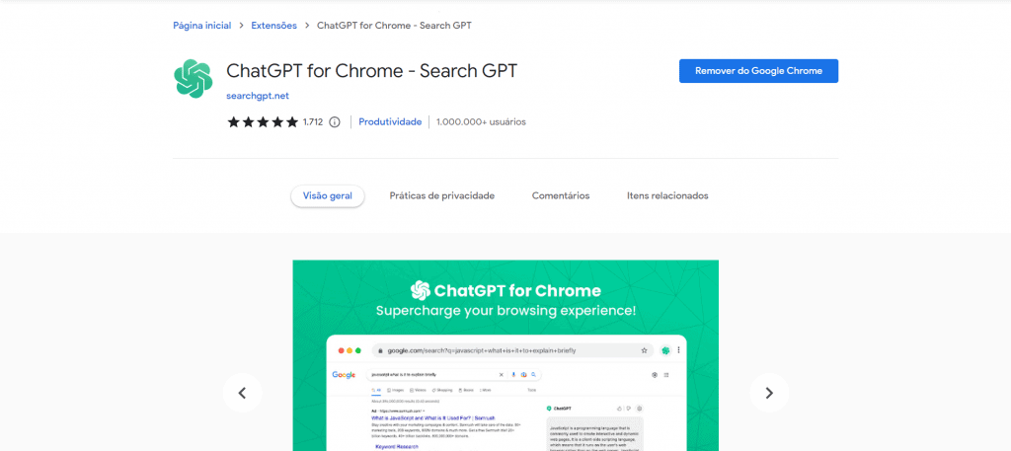Open the Produtividade category link
1011x451 pixels.
[390, 121]
